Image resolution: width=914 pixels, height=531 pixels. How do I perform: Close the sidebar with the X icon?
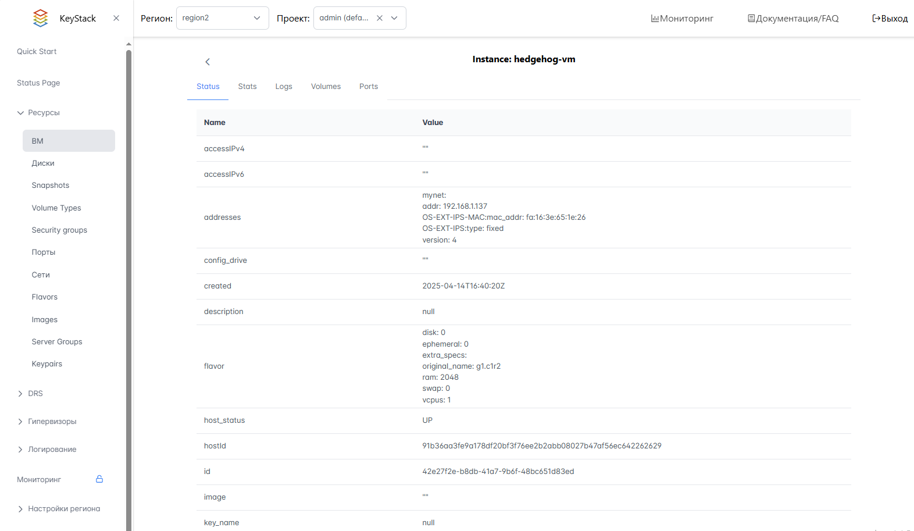click(x=116, y=18)
